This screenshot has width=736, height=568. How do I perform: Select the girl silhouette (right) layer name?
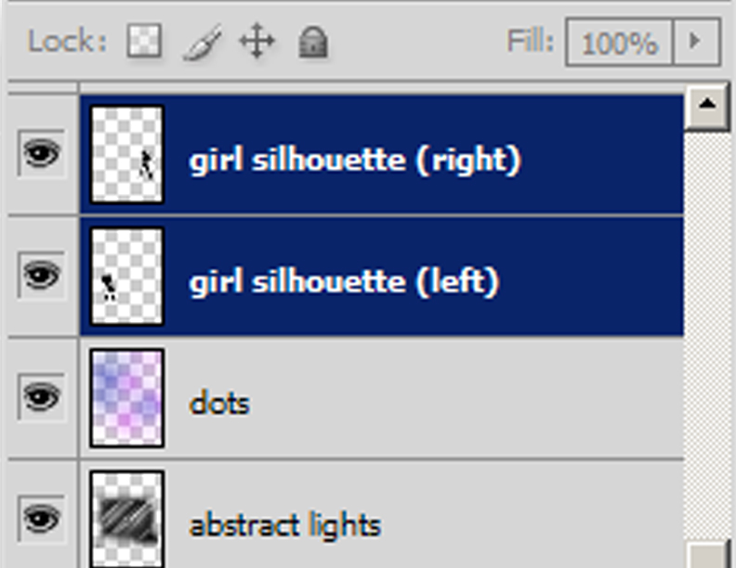point(355,161)
